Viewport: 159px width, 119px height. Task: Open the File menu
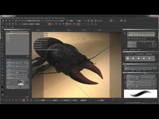[x=2, y=18]
